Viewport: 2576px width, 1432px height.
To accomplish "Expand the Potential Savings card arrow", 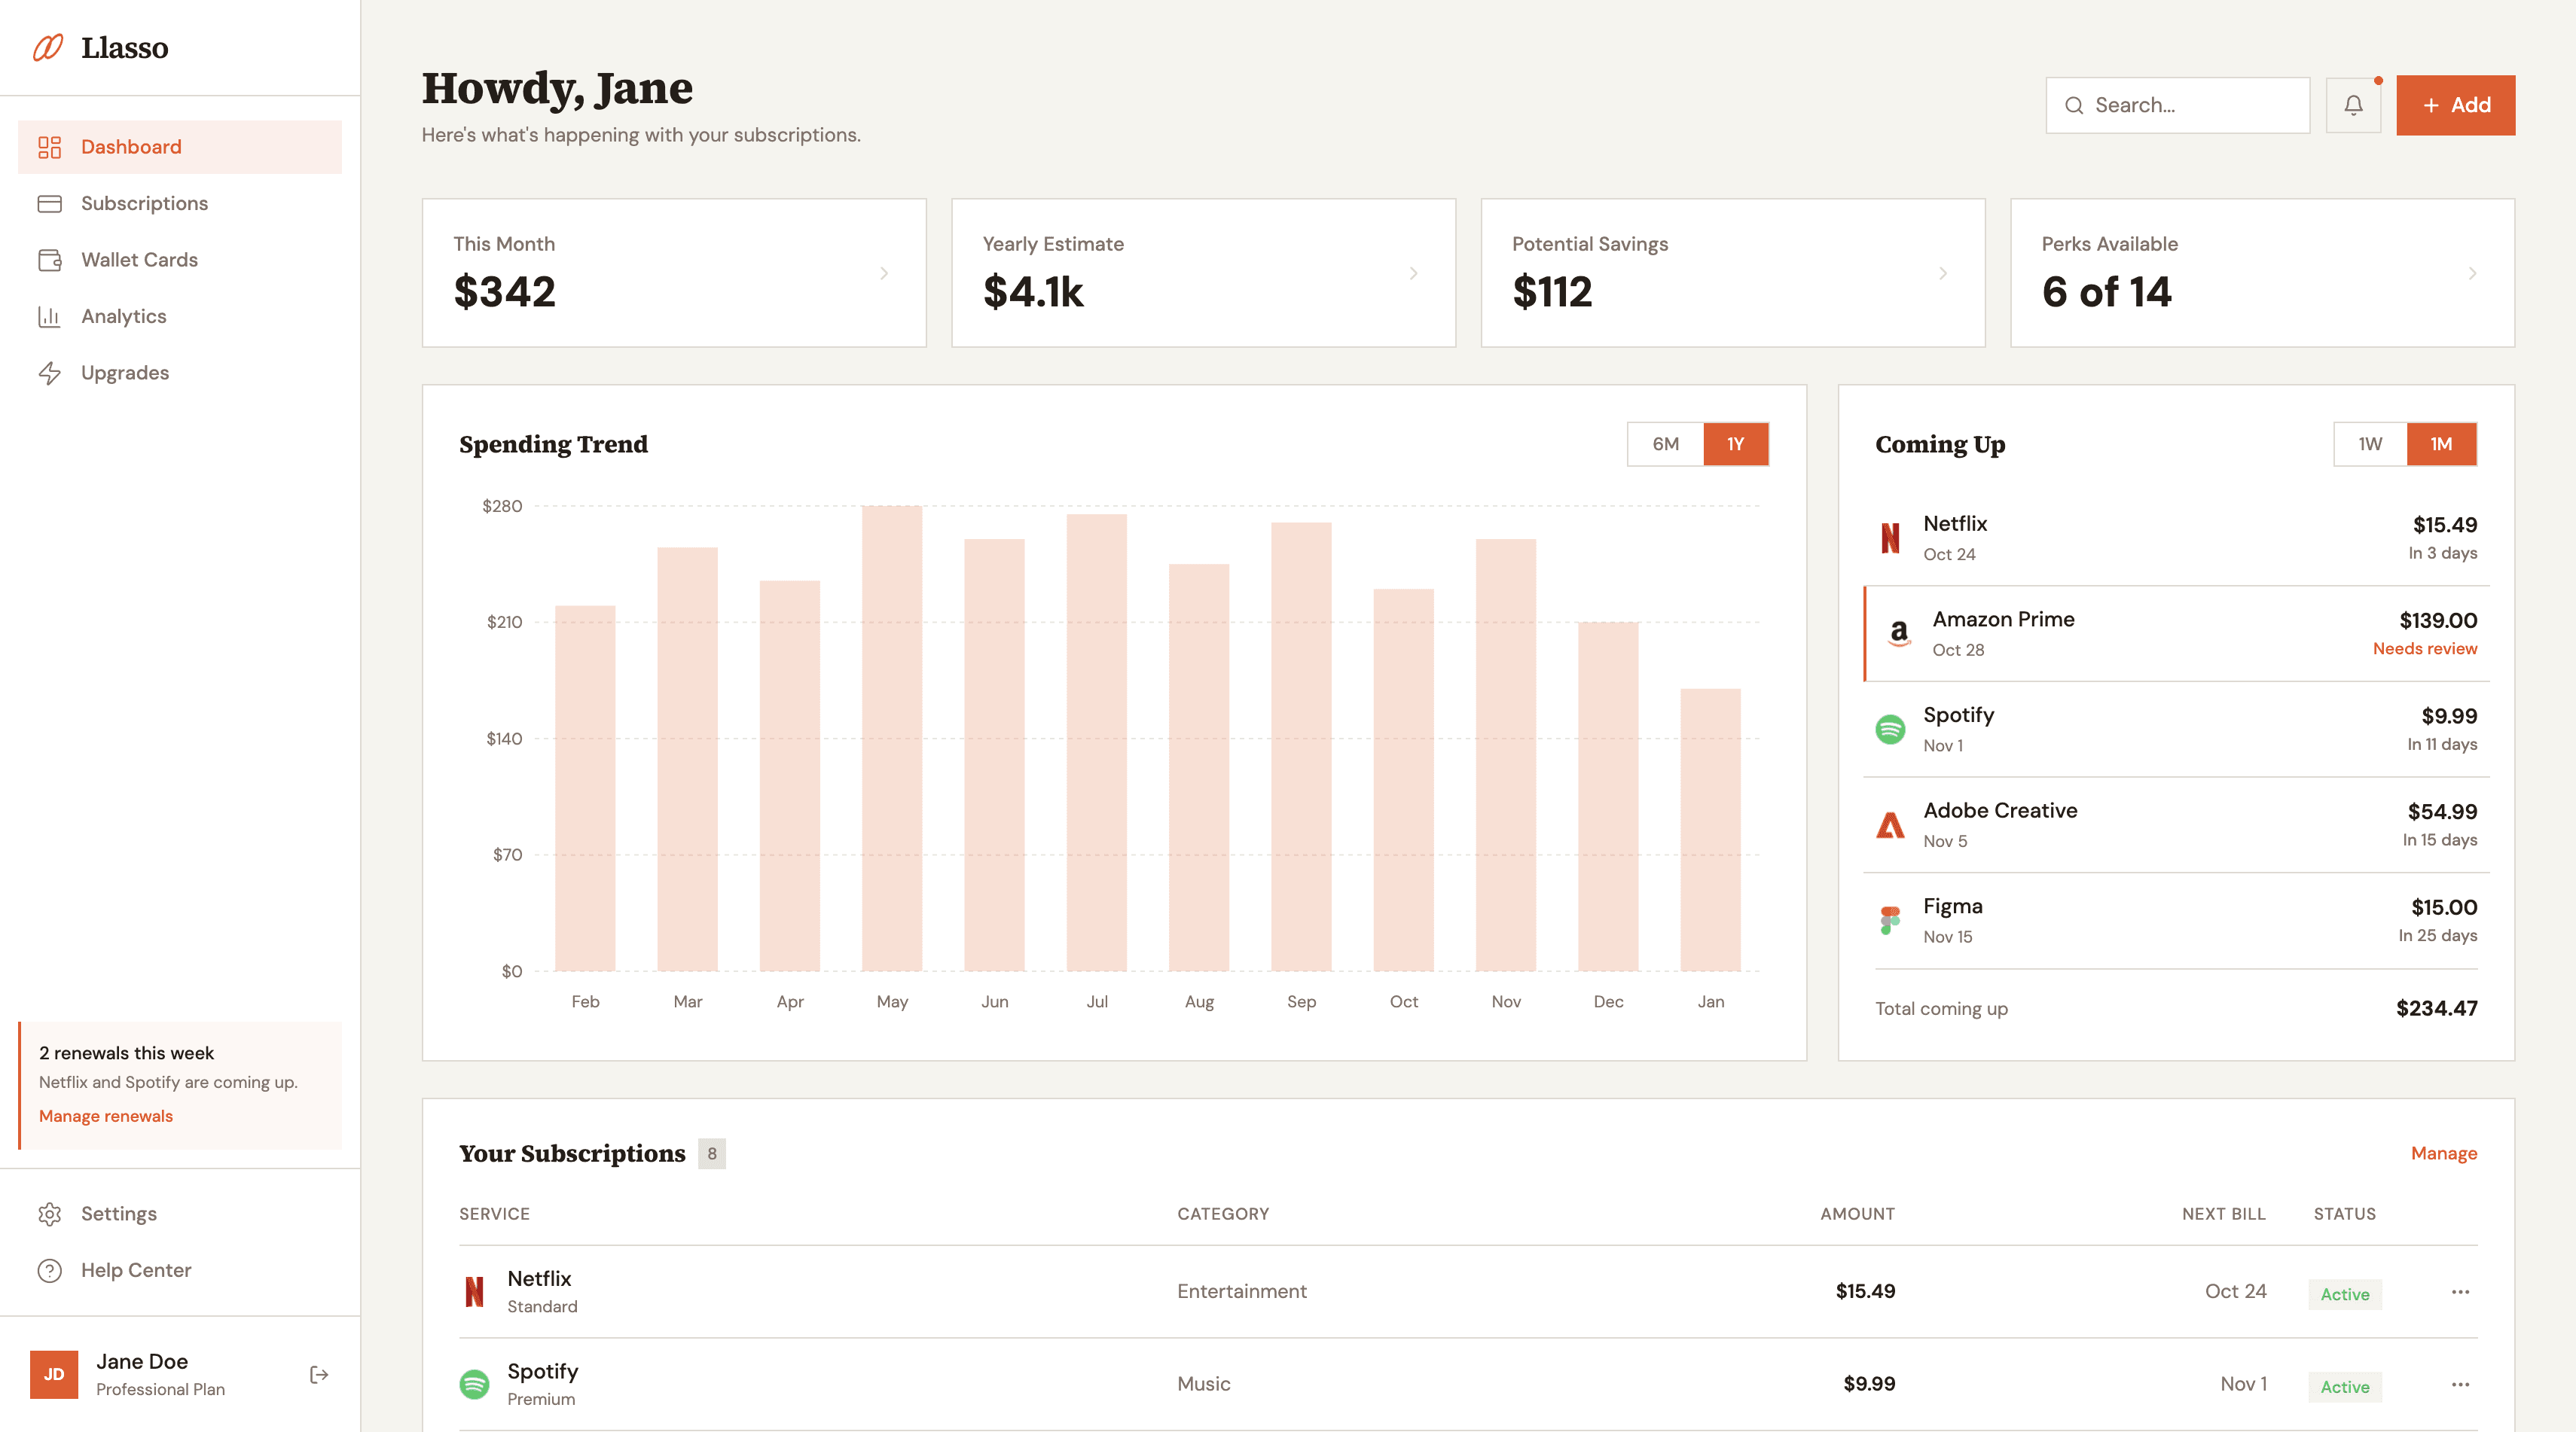I will pos(1942,273).
